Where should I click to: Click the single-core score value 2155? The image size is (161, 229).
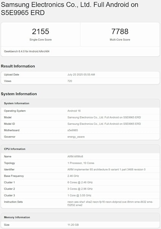[x=40, y=31]
